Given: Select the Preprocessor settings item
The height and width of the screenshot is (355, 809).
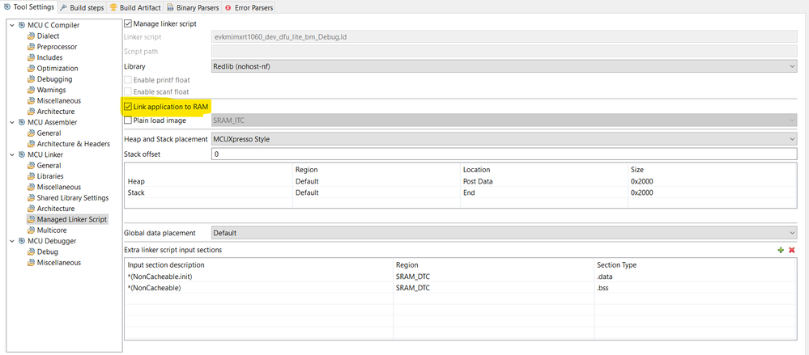Looking at the screenshot, I should (x=57, y=47).
